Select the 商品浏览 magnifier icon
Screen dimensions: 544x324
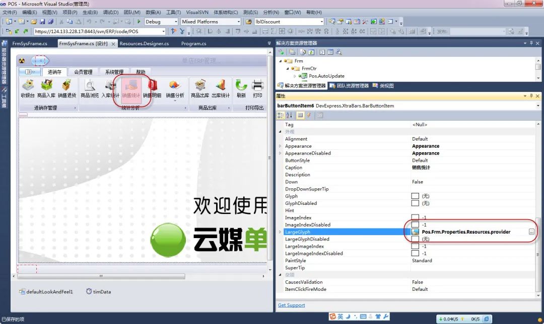(90, 85)
